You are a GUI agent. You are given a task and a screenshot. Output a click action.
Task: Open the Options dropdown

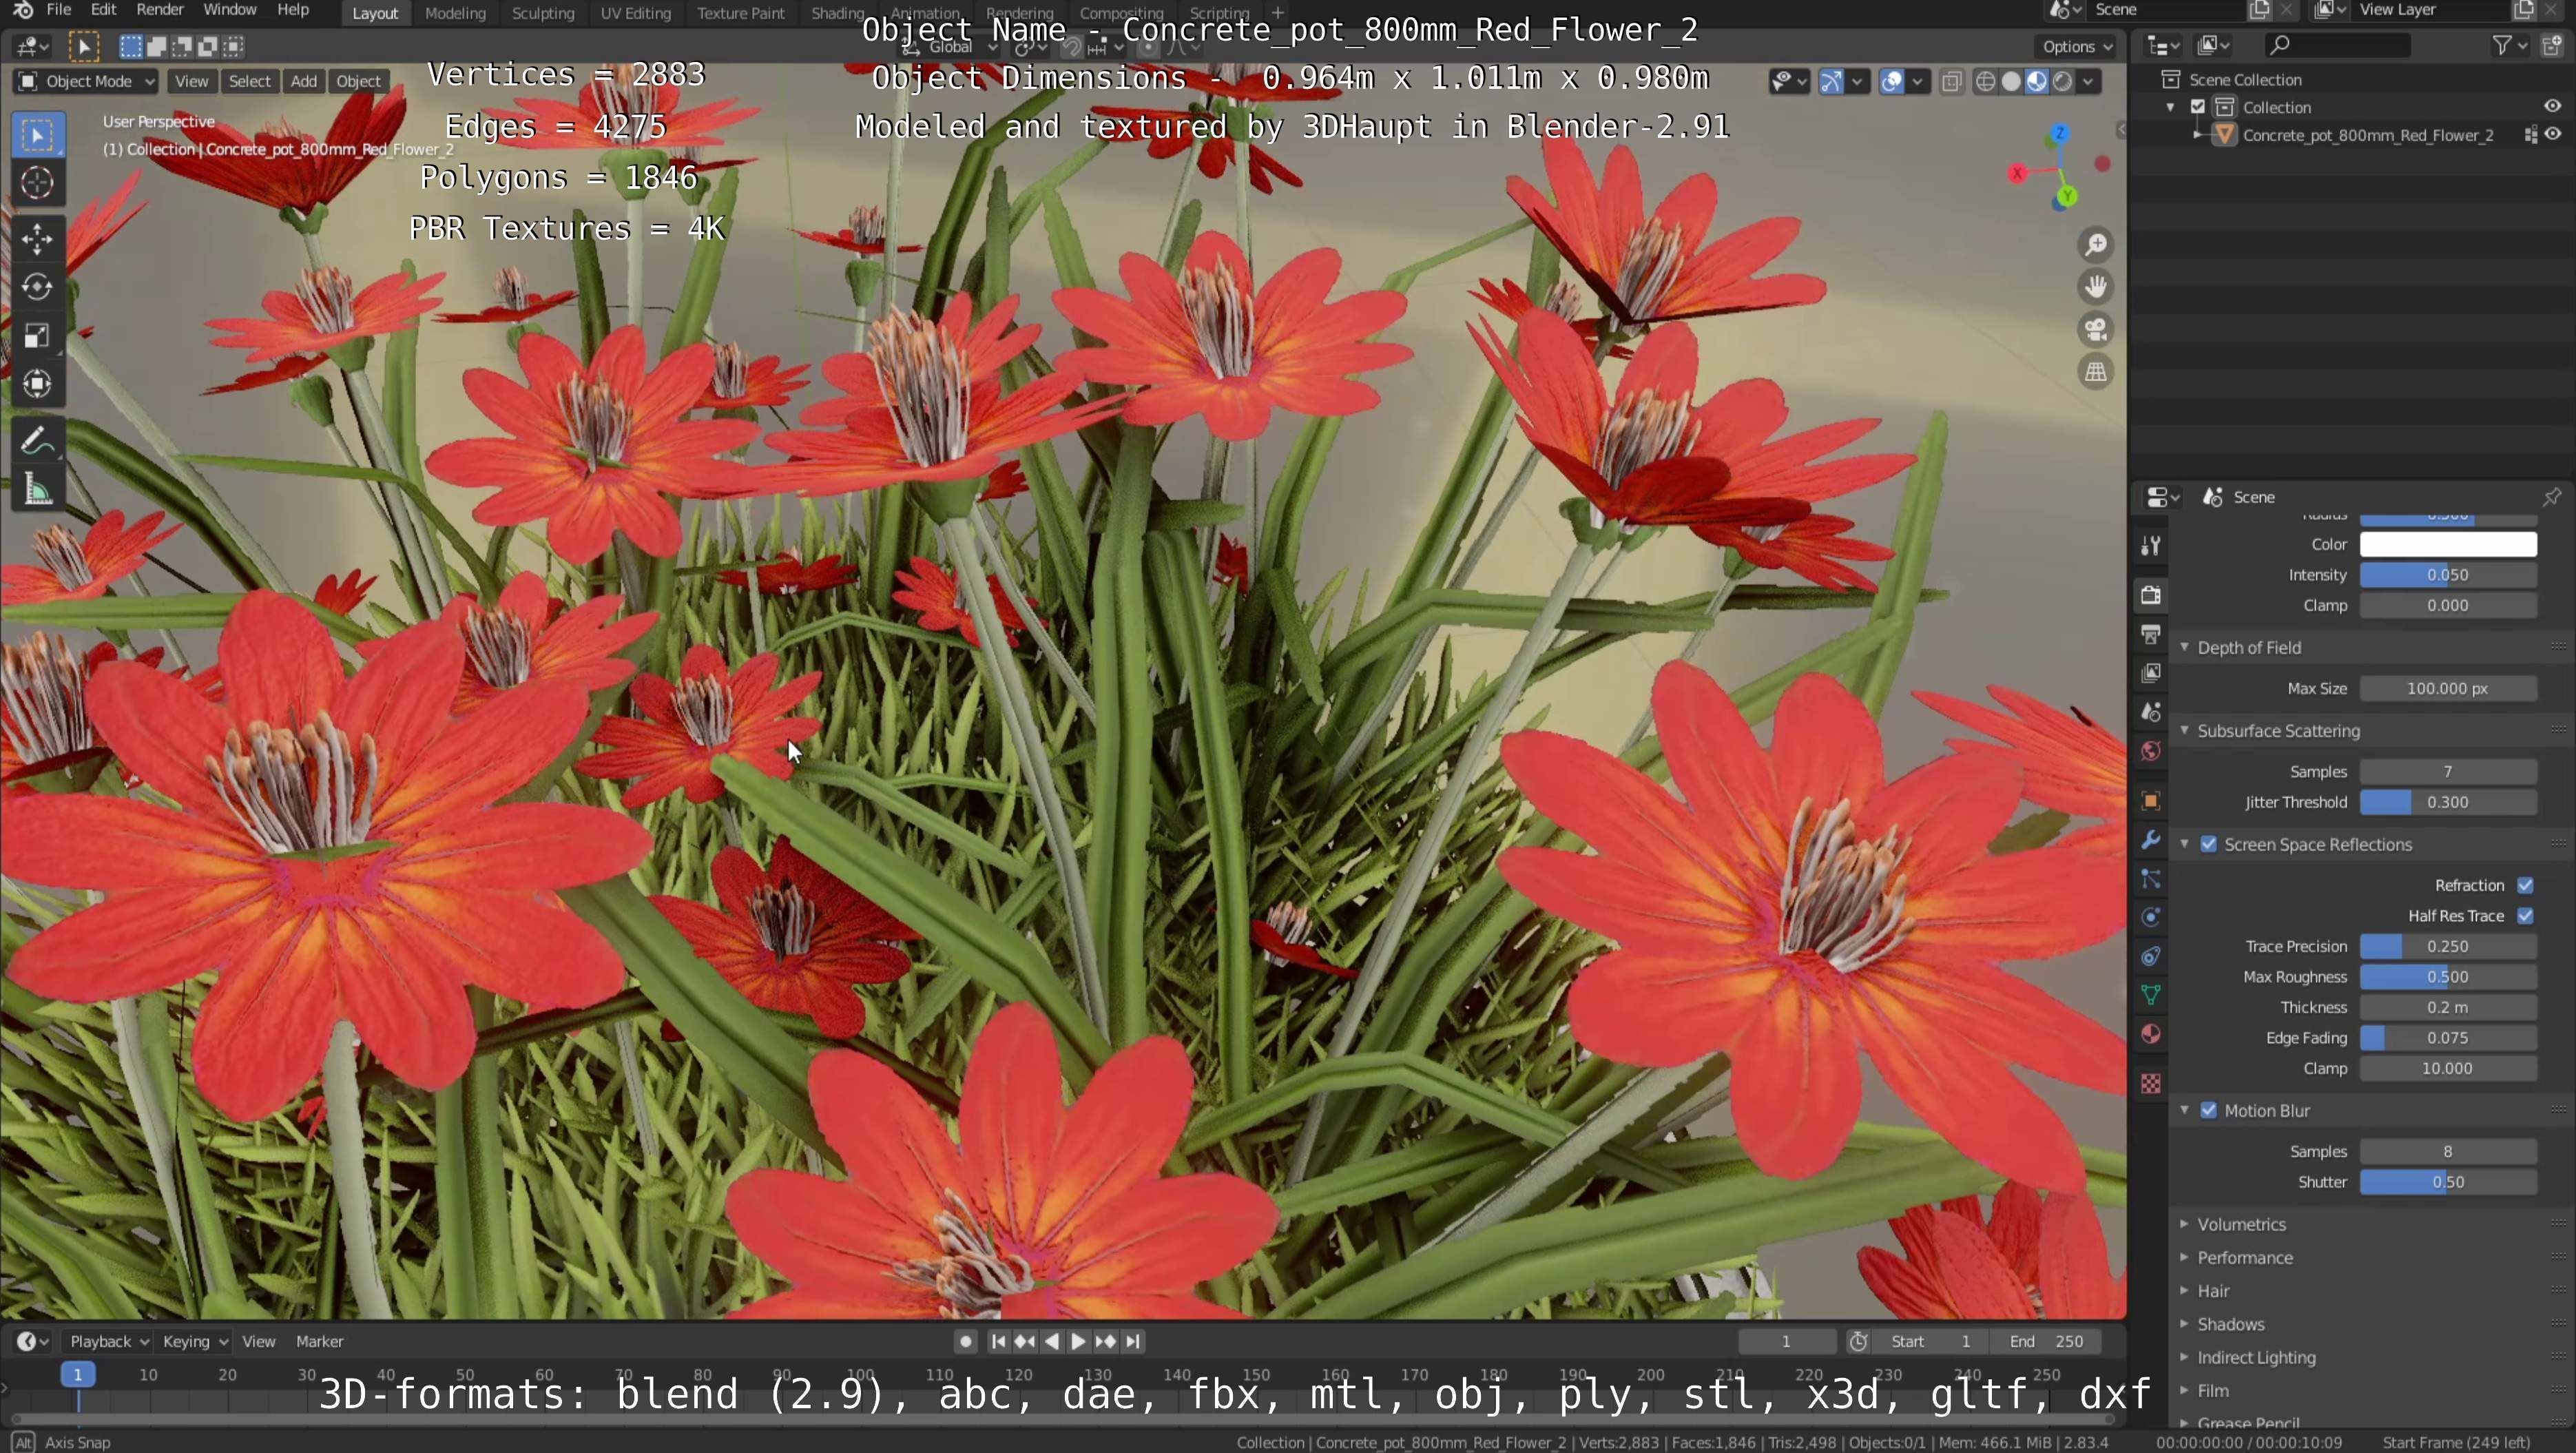pyautogui.click(x=2078, y=46)
